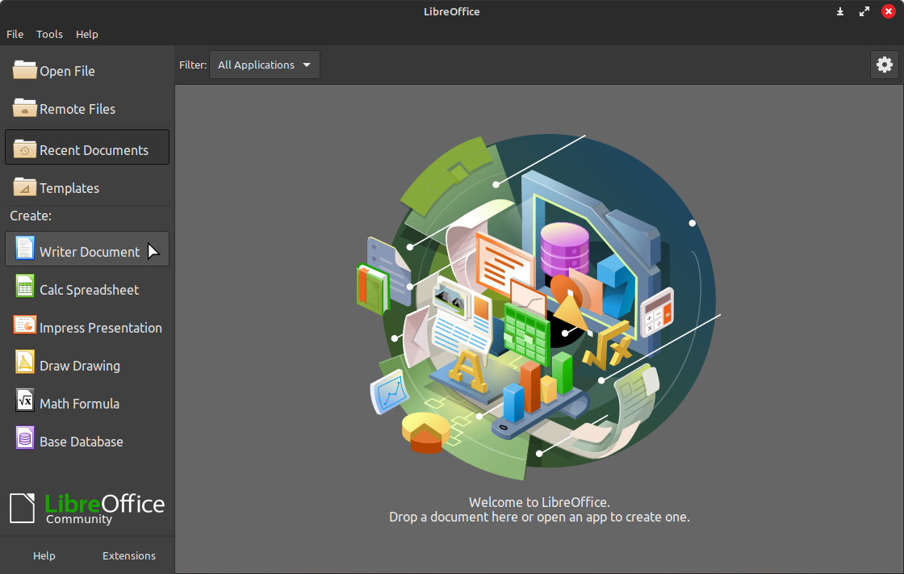Click the Help button at bottom
904x574 pixels.
point(44,555)
